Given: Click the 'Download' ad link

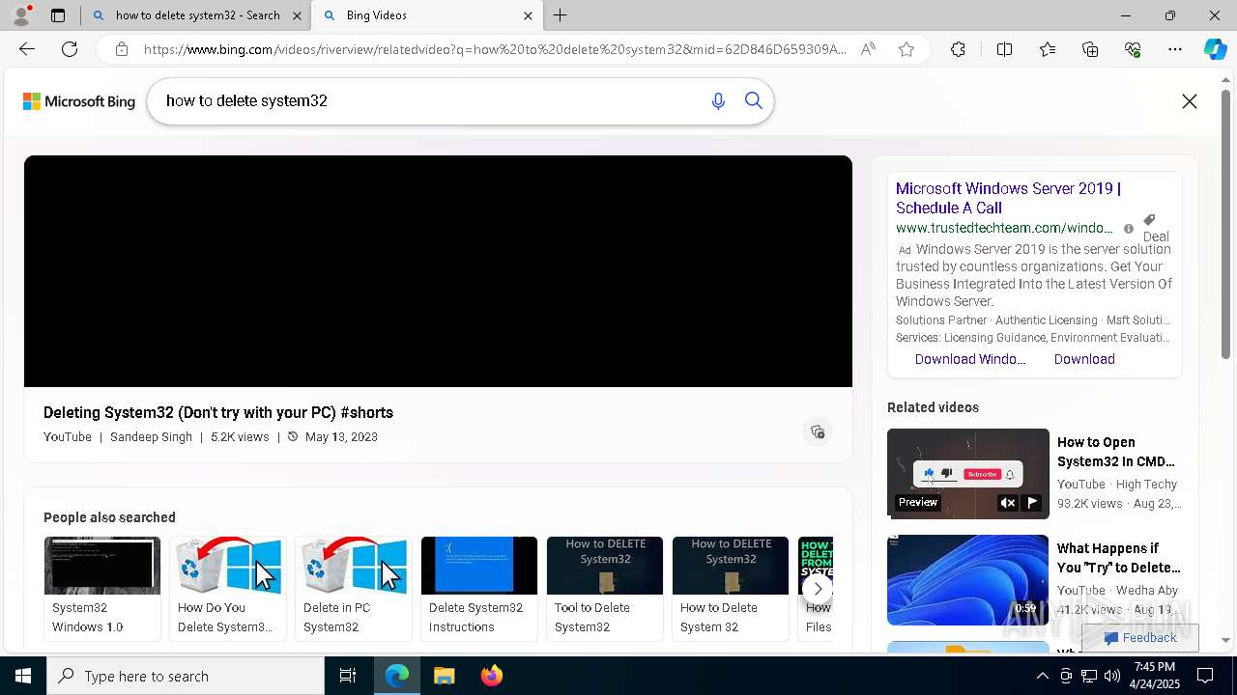Looking at the screenshot, I should (1084, 359).
